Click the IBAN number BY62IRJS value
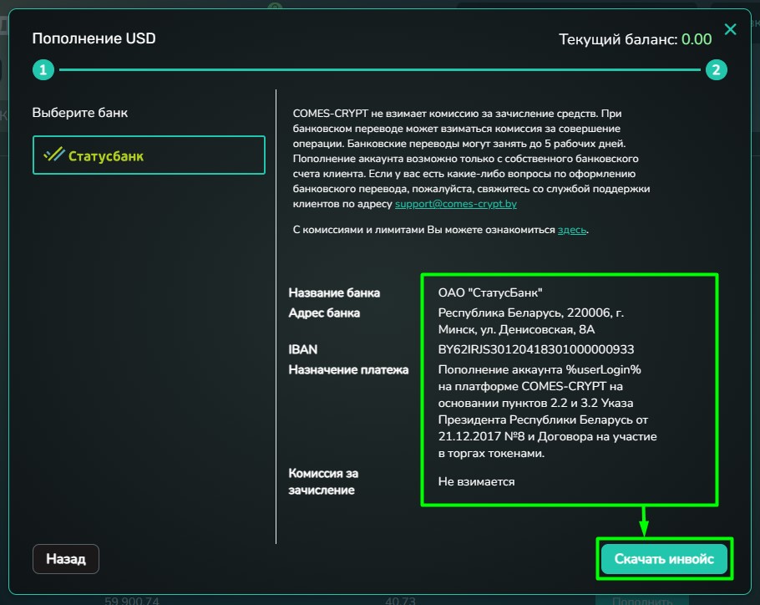Viewport: 760px width, 605px height. click(535, 349)
